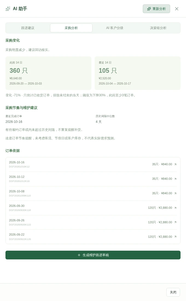This screenshot has width=186, height=301.
Task: Switch to 决策链分析 tab
Action: [158, 28]
